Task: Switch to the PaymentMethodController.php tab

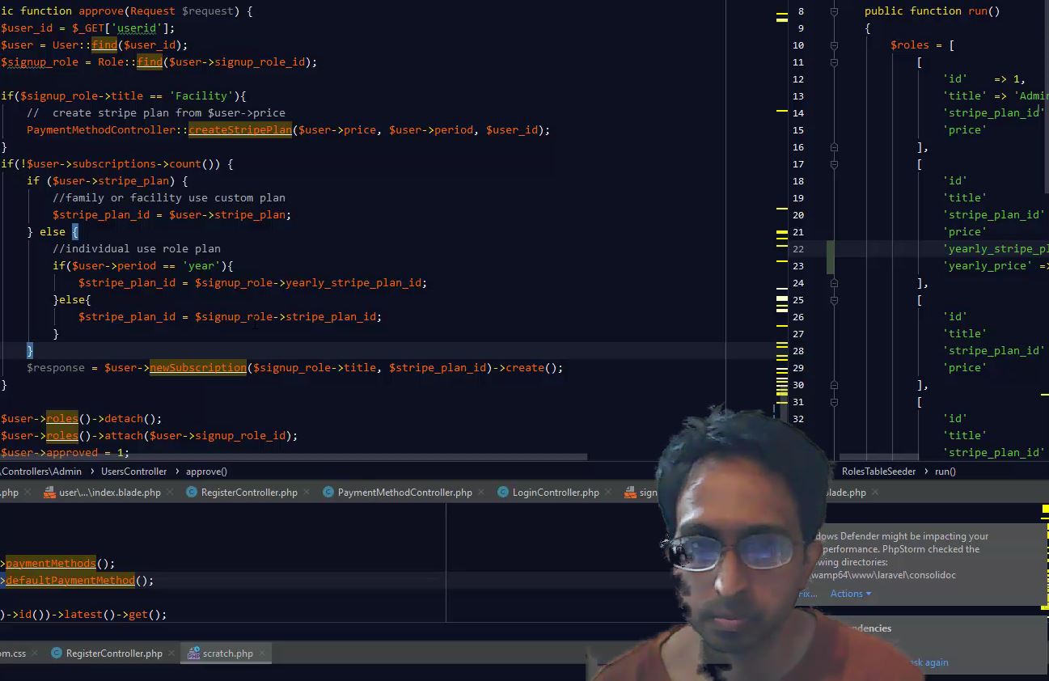Action: coord(404,492)
